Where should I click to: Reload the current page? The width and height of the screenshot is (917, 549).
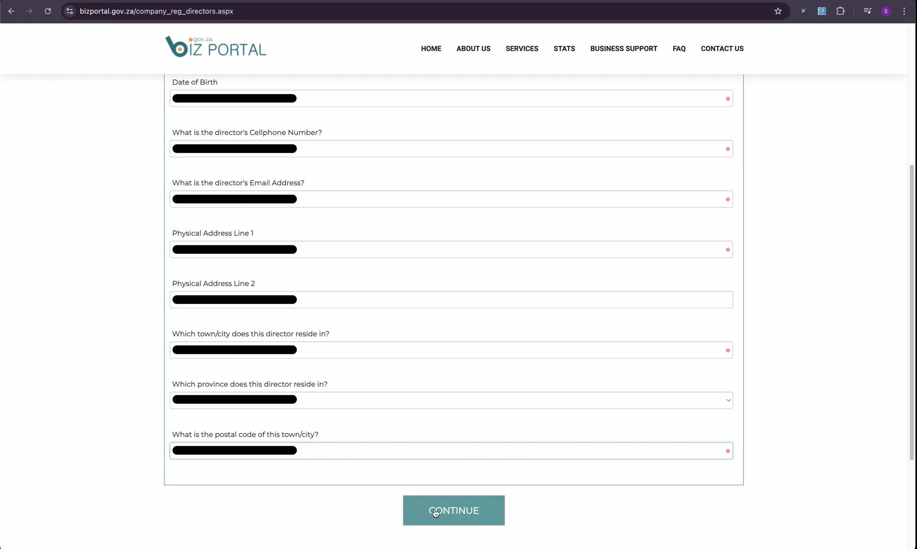[48, 11]
